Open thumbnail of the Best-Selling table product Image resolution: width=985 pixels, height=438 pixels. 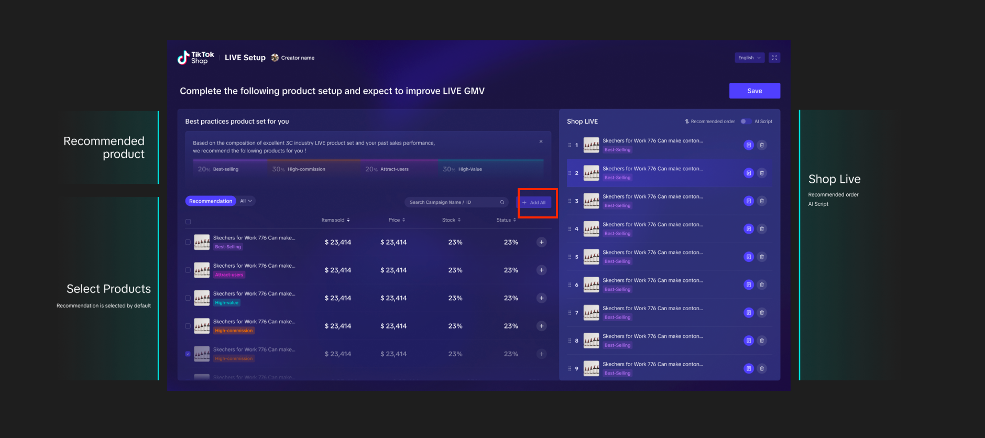[202, 242]
